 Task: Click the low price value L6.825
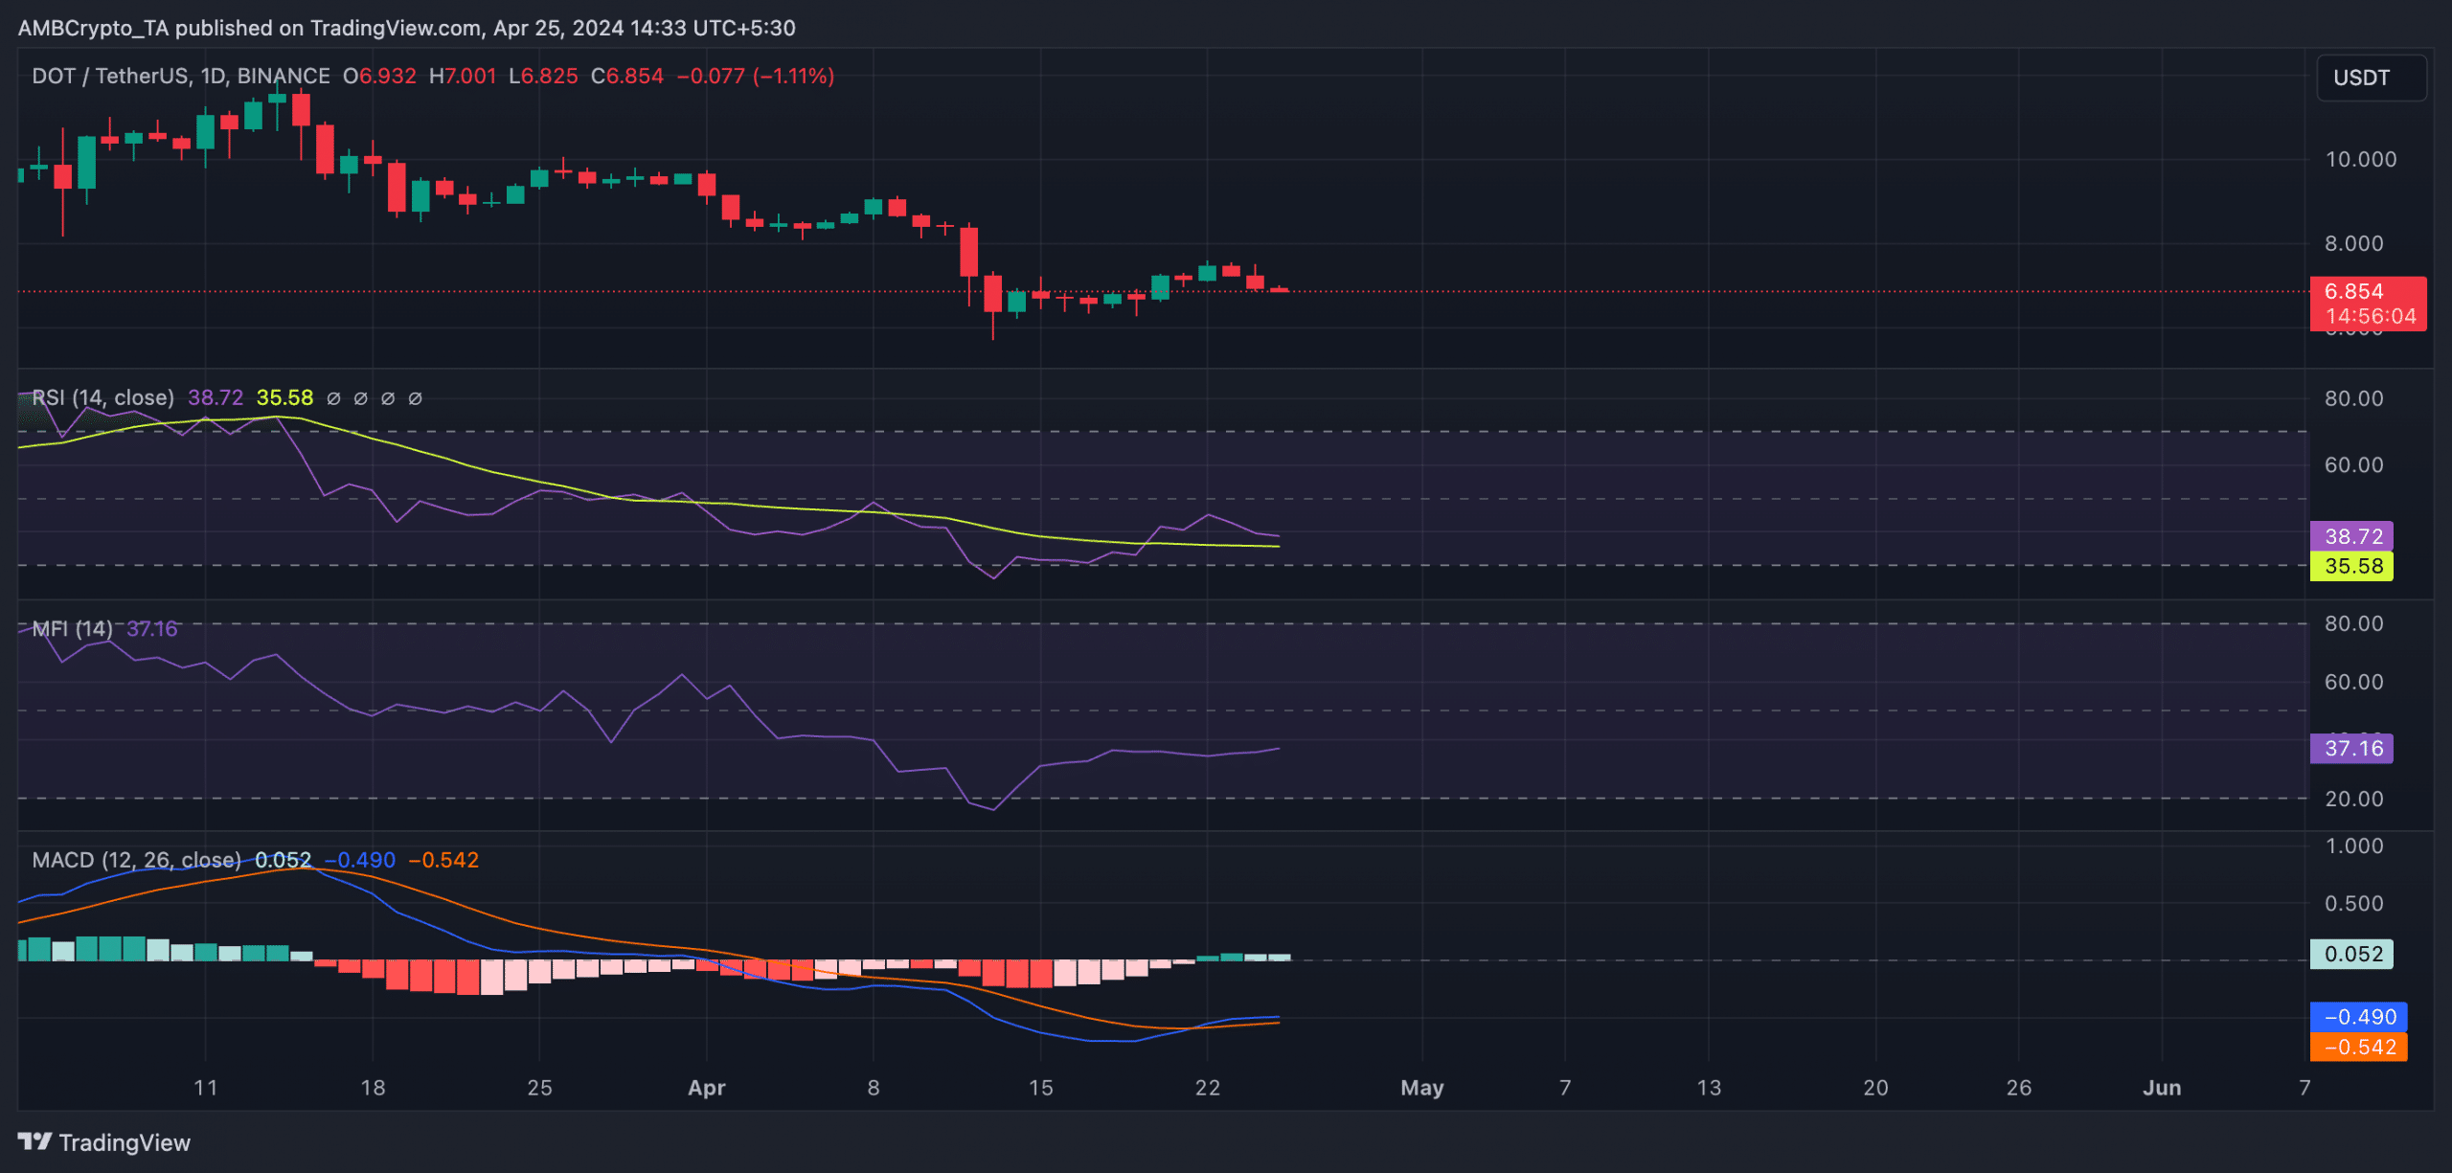point(543,76)
